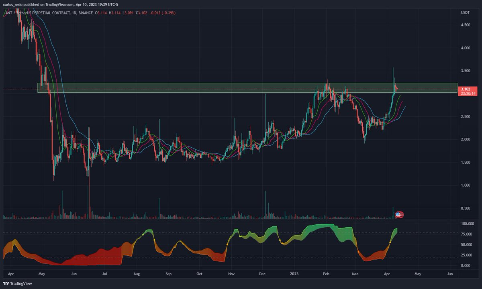Click the bar countdown 23:20:14
This screenshot has width=482, height=289.
point(468,93)
